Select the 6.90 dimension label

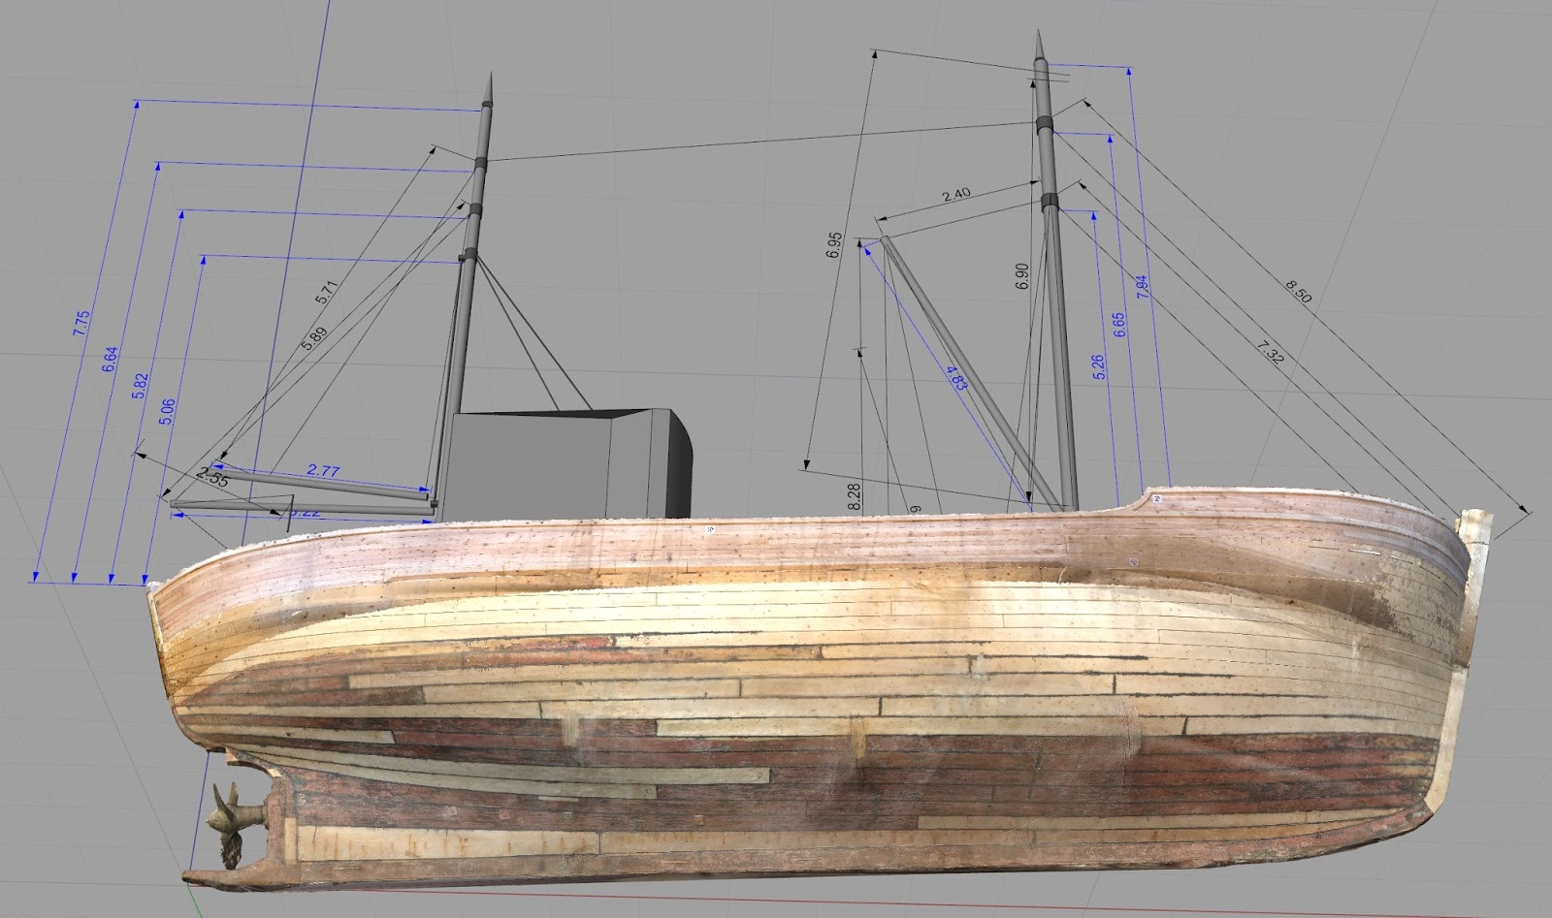pos(1021,277)
